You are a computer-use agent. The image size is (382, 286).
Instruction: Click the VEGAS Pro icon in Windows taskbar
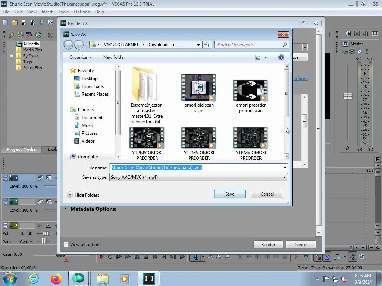coord(149,279)
